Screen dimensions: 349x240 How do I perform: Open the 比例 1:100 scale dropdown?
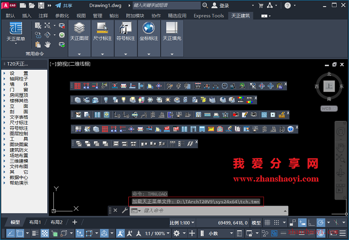click(x=182, y=223)
